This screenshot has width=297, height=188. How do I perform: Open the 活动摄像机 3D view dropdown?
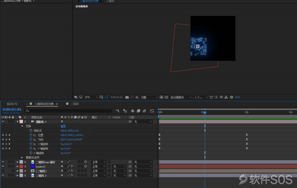click(x=181, y=97)
